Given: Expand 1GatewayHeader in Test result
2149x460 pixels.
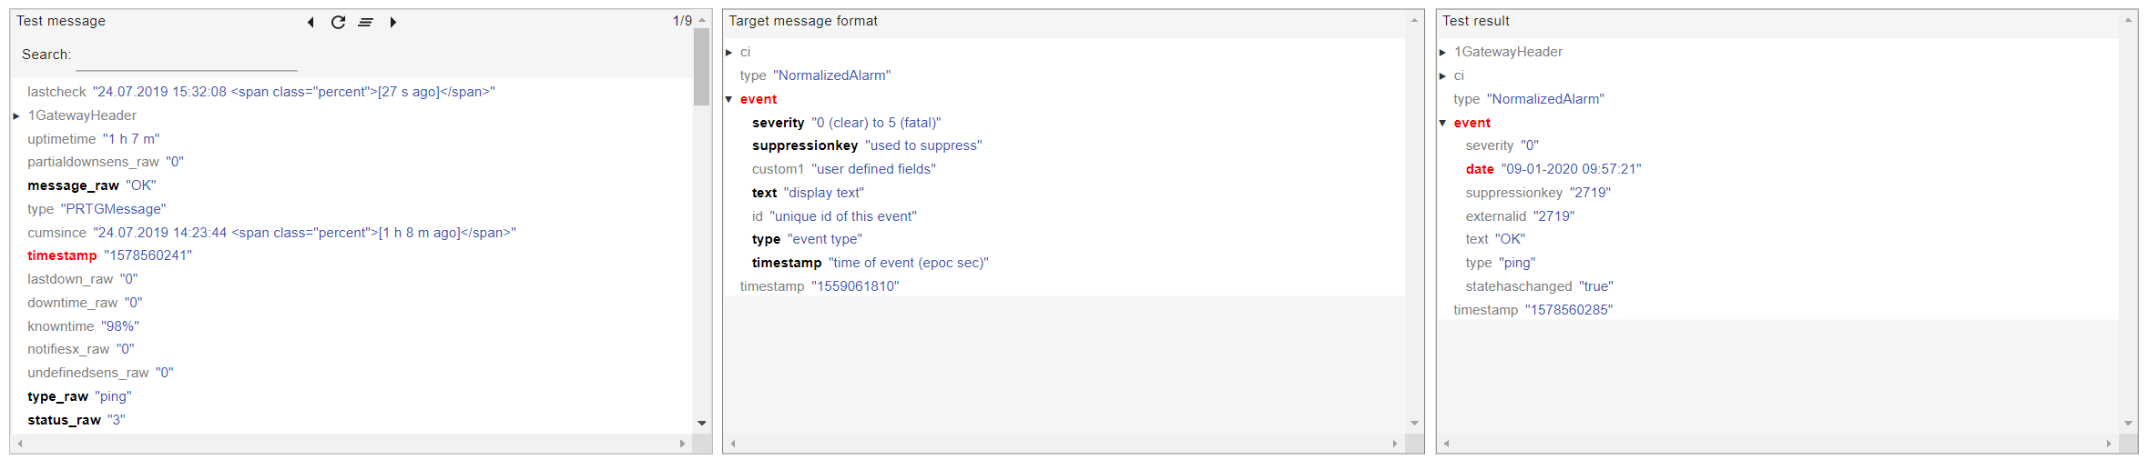Looking at the screenshot, I should (1442, 53).
